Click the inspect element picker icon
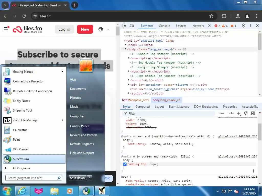The height and width of the screenshot is (196, 262). click(x=124, y=26)
